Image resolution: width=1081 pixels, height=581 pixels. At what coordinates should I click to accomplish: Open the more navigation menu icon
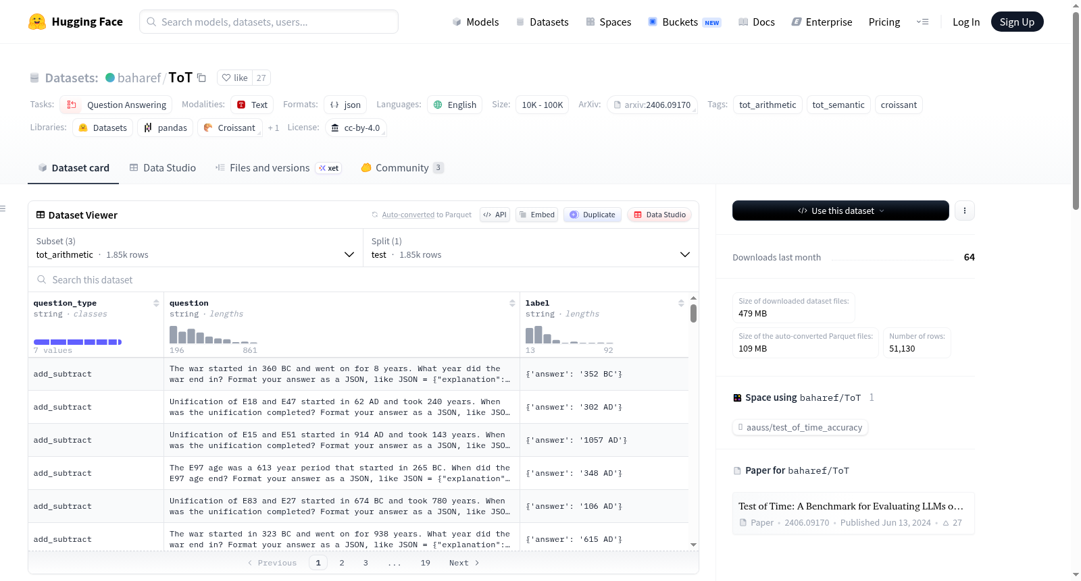click(922, 22)
